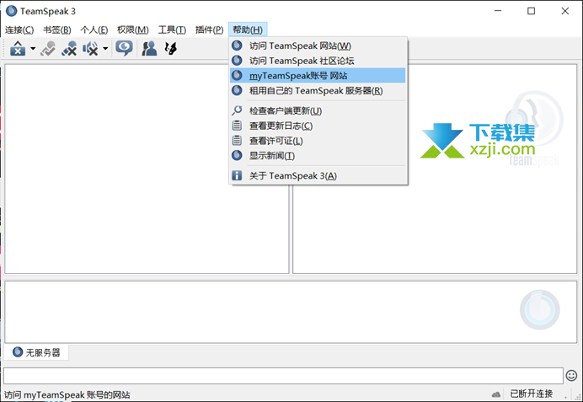The width and height of the screenshot is (583, 402).
Task: Click the TeamSpeak icon beside 显示新闻
Action: 237,155
